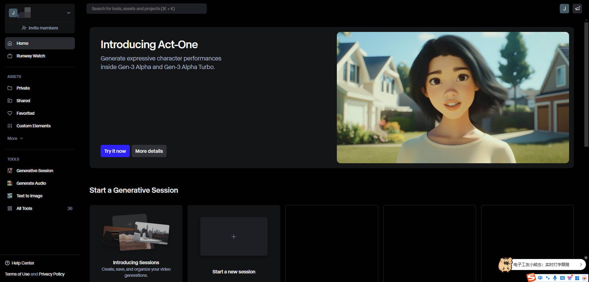Image resolution: width=589 pixels, height=282 pixels.
Task: Expand the workspace switcher chevron
Action: [x=69, y=13]
